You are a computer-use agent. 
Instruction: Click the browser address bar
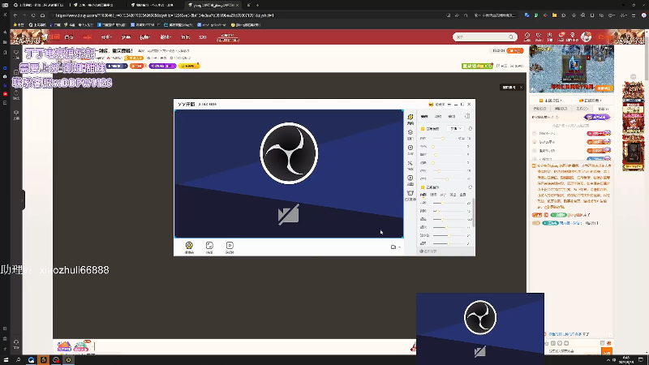248,15
